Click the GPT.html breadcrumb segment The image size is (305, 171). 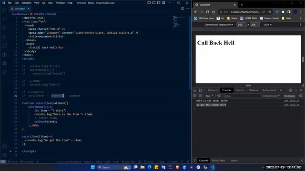click(37, 14)
